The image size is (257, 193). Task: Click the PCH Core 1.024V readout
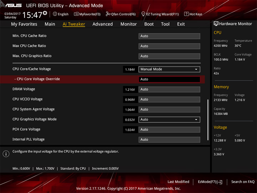(x=130, y=130)
